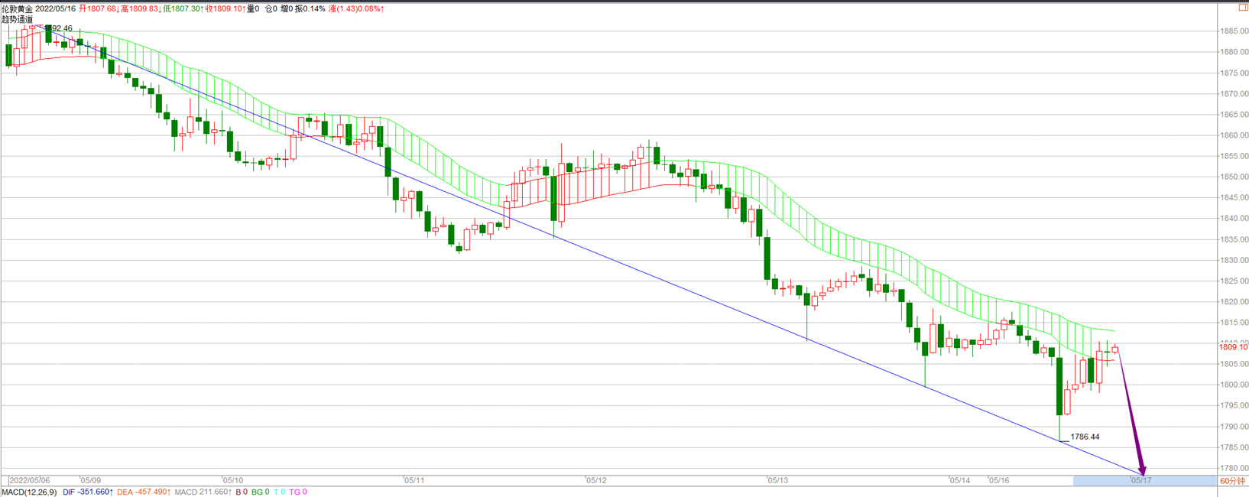This screenshot has height=497, width=1249.
Task: Click the 05/10 date marker
Action: coord(232,480)
